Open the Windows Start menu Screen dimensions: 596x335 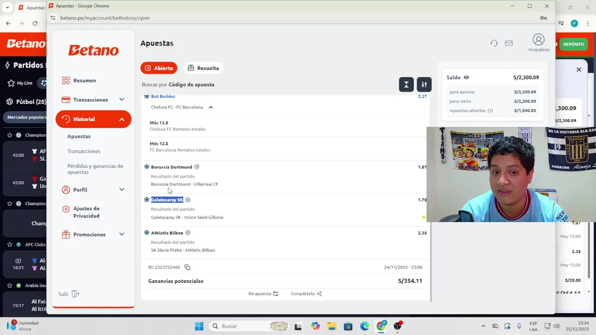pyautogui.click(x=199, y=326)
